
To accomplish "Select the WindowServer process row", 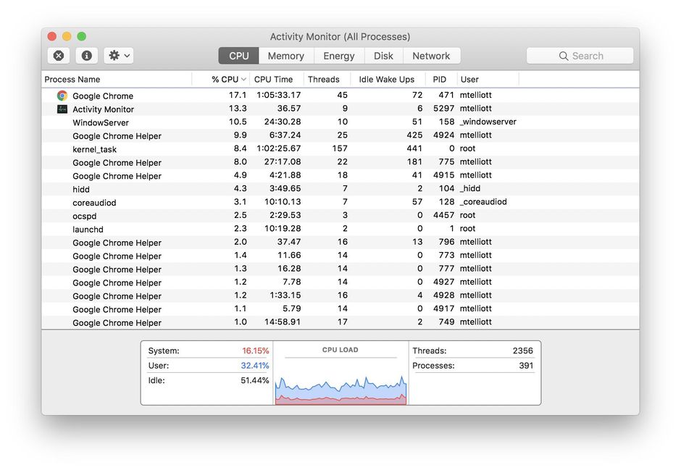I will (x=340, y=122).
